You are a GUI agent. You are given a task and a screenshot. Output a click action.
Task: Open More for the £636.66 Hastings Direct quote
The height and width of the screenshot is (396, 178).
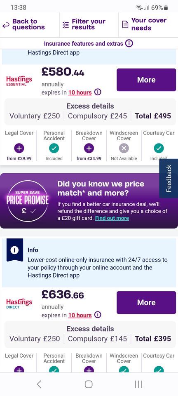tap(146, 302)
